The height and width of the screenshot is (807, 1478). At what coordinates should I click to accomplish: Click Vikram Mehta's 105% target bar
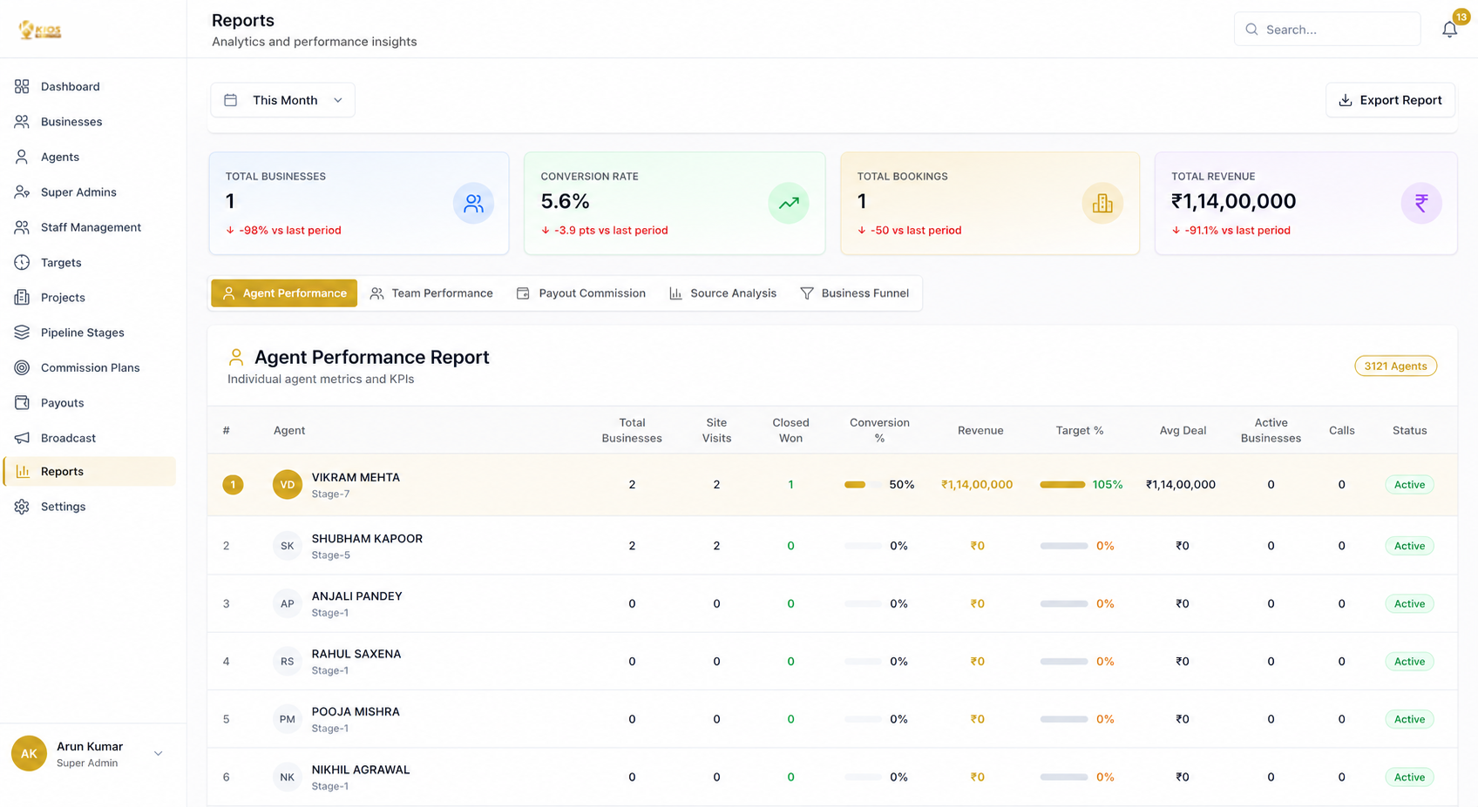click(1062, 485)
